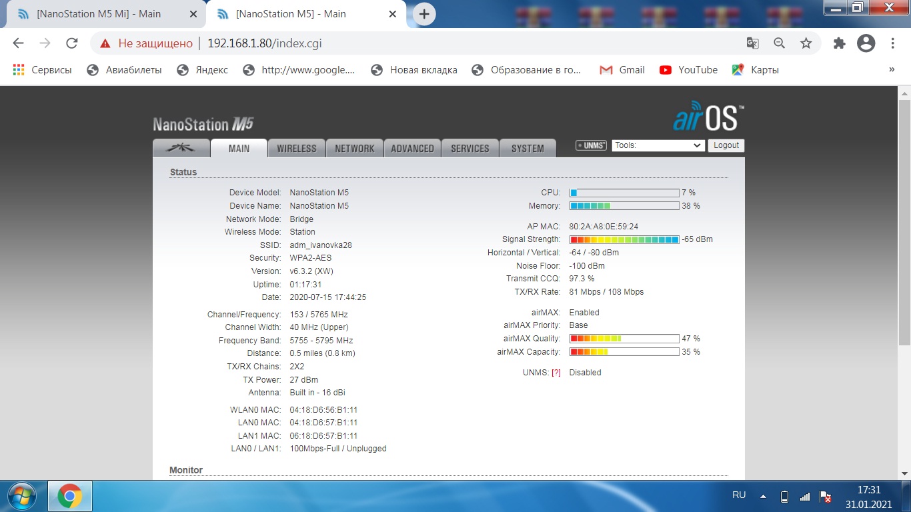Switch to the SERVICES tab
911x512 pixels.
470,148
